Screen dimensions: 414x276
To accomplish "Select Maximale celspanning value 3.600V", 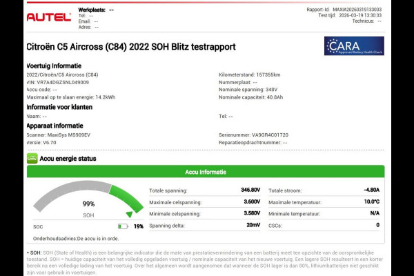I will click(x=252, y=201).
